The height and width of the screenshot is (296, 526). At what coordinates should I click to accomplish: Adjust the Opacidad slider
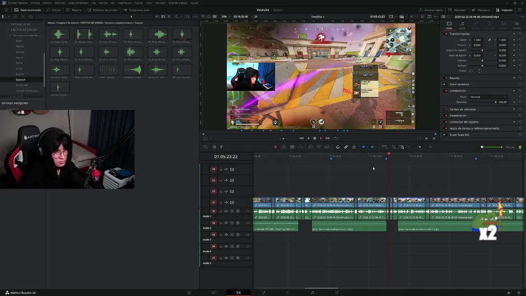point(482,102)
